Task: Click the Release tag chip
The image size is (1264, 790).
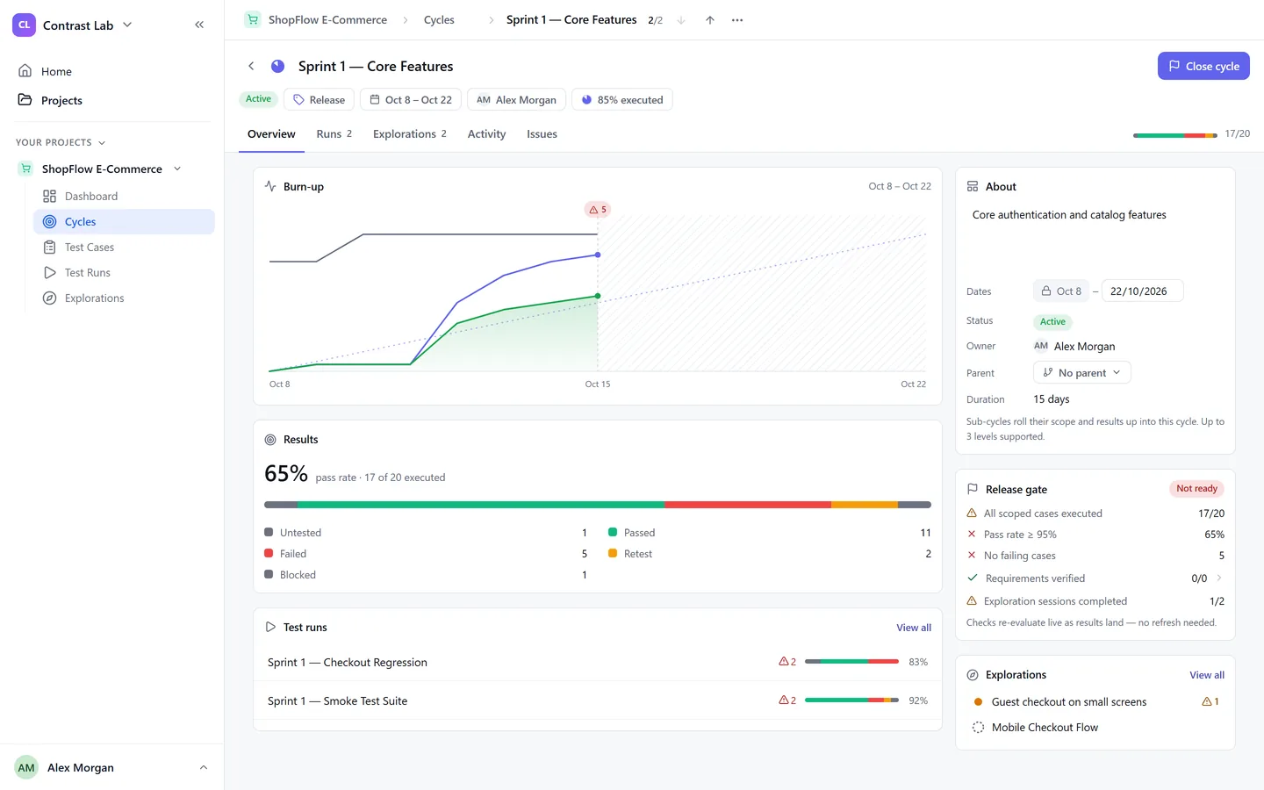Action: (x=319, y=100)
